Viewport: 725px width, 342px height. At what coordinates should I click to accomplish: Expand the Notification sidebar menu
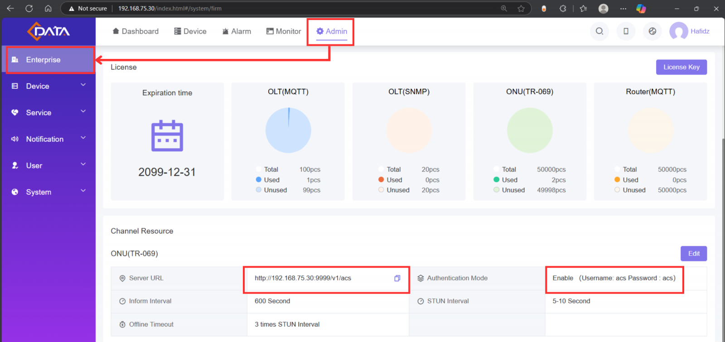[x=48, y=139]
